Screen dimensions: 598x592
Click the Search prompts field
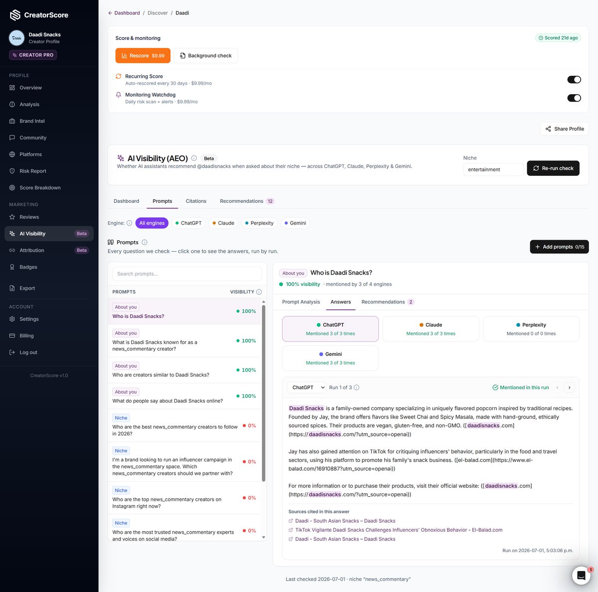pyautogui.click(x=187, y=274)
